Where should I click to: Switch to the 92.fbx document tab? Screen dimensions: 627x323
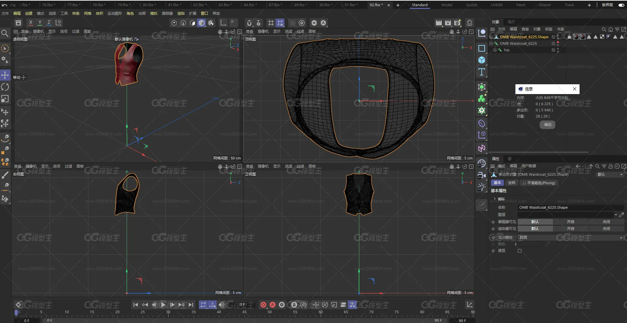click(x=376, y=5)
